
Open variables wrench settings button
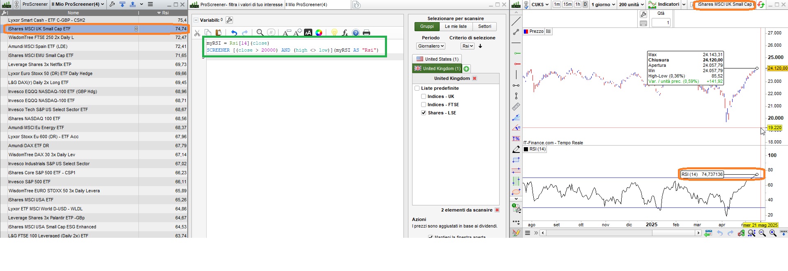(x=229, y=20)
